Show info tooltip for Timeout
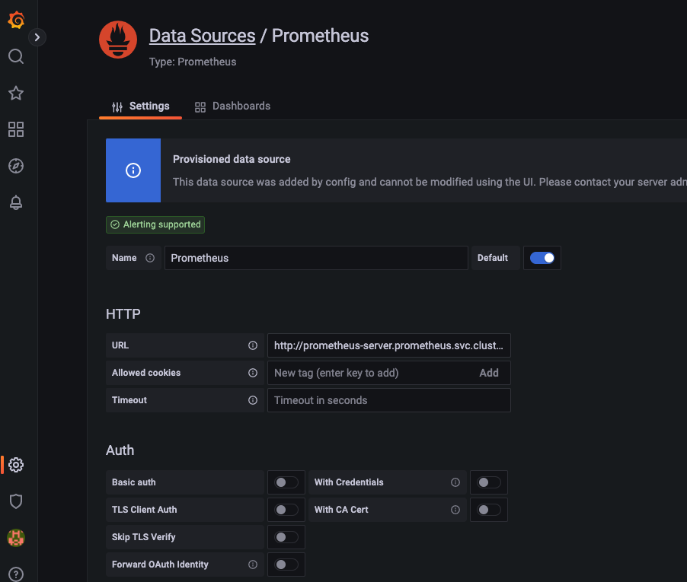Screen dimensions: 687x582 (x=253, y=400)
